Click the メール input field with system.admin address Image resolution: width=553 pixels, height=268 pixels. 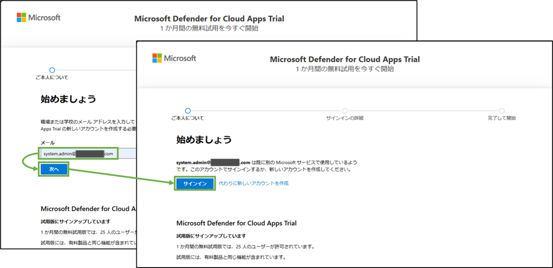pos(88,153)
